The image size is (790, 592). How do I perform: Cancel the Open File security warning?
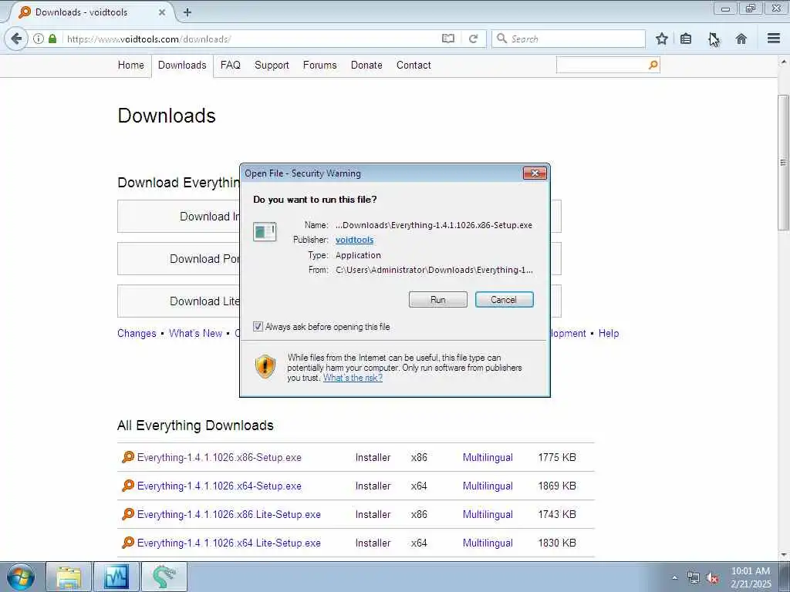tap(504, 300)
